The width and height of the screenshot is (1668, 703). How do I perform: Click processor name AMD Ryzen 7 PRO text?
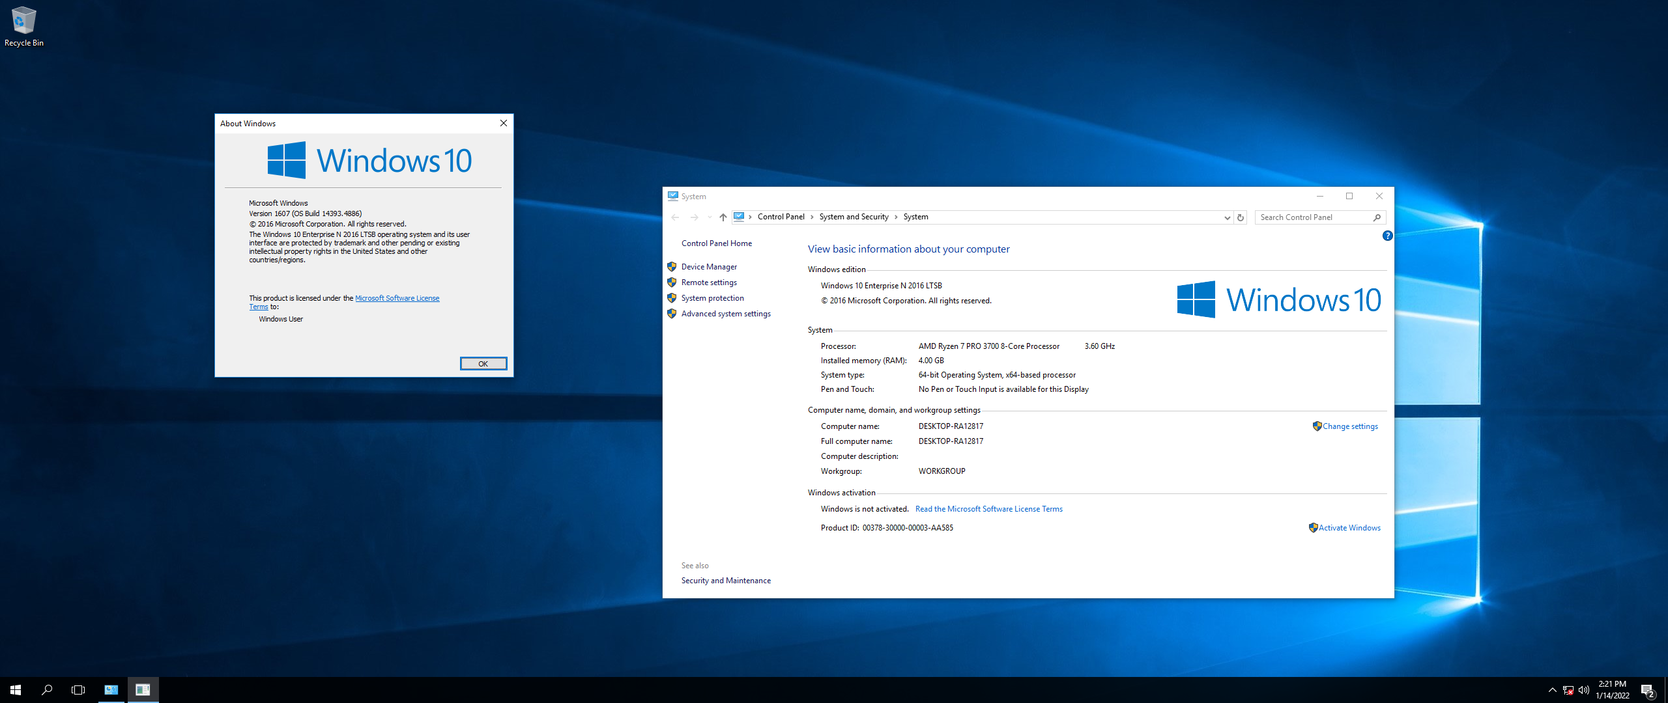coord(989,346)
